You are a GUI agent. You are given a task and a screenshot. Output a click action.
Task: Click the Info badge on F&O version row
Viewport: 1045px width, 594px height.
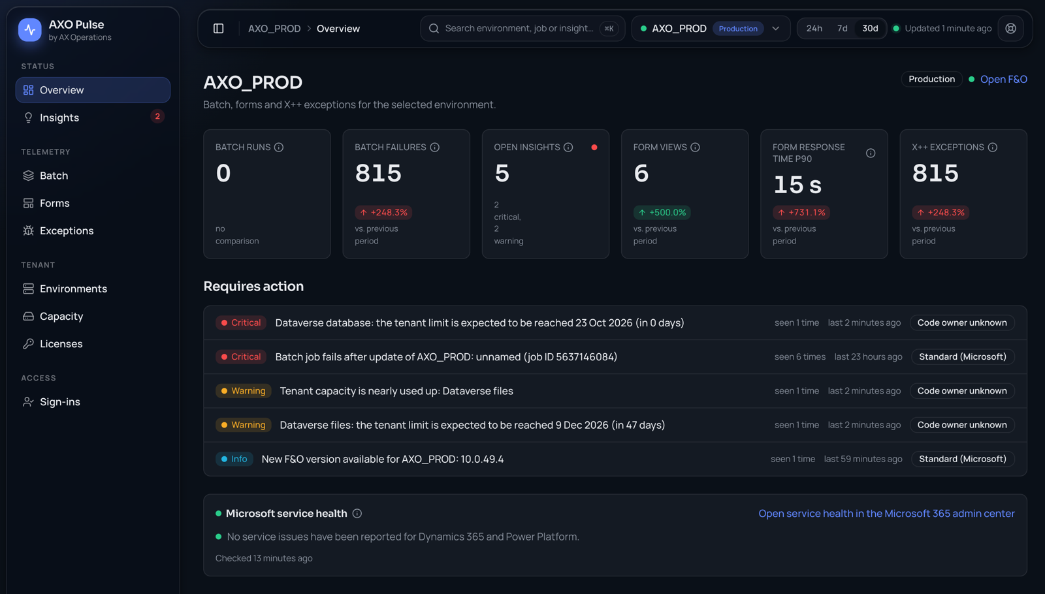pos(234,459)
